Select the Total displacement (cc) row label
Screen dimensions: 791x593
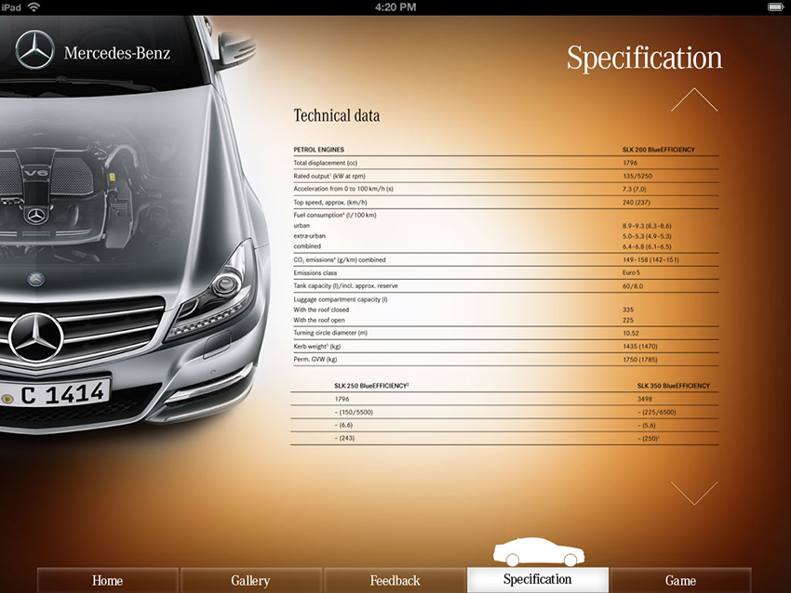[326, 163]
